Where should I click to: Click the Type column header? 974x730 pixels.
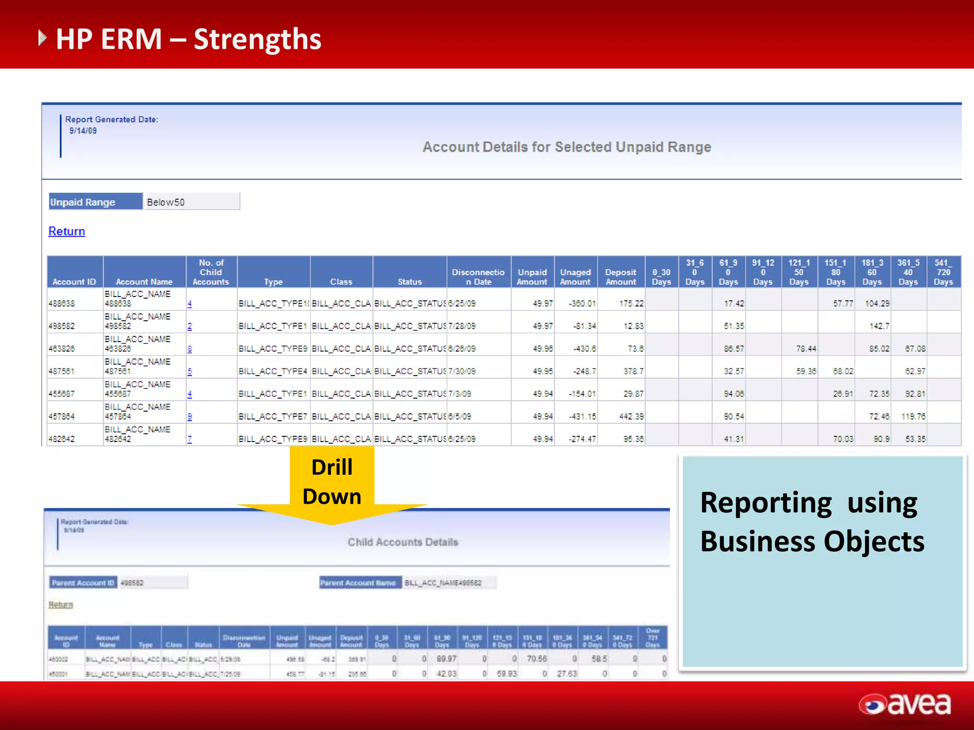pyautogui.click(x=273, y=272)
